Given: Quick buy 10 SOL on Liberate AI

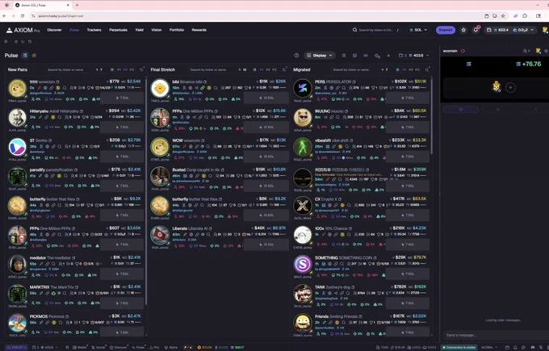Looking at the screenshot, I should point(265,244).
